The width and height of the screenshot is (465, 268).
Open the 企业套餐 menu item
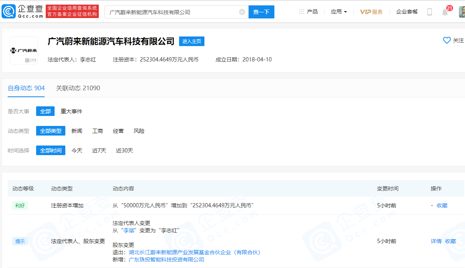(x=407, y=12)
